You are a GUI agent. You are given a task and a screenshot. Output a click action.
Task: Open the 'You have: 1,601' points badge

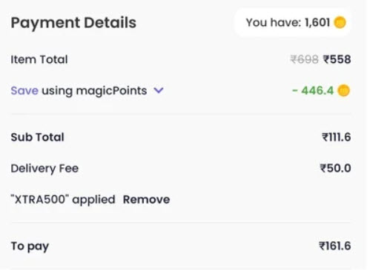pyautogui.click(x=293, y=23)
